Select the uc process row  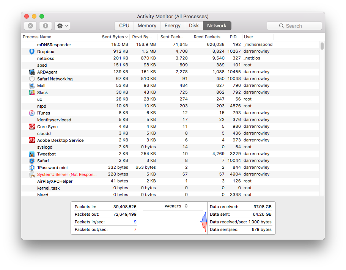click(170, 99)
